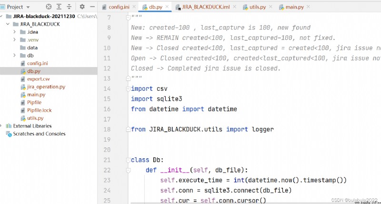Click the export.csv file icon
Viewport: 381px width, 204px height.
[x=23, y=79]
